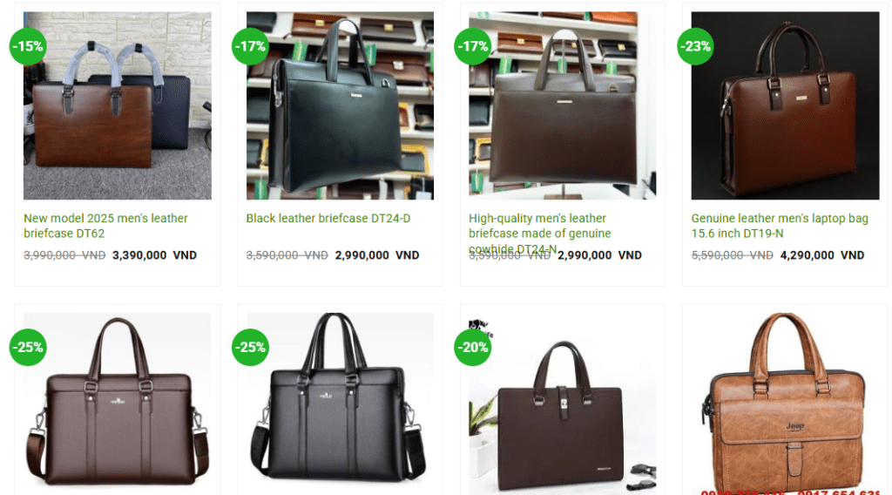The image size is (892, 495).
Task: Open 'New model 2025 men's leather briefcase DT62' link
Action: (105, 226)
